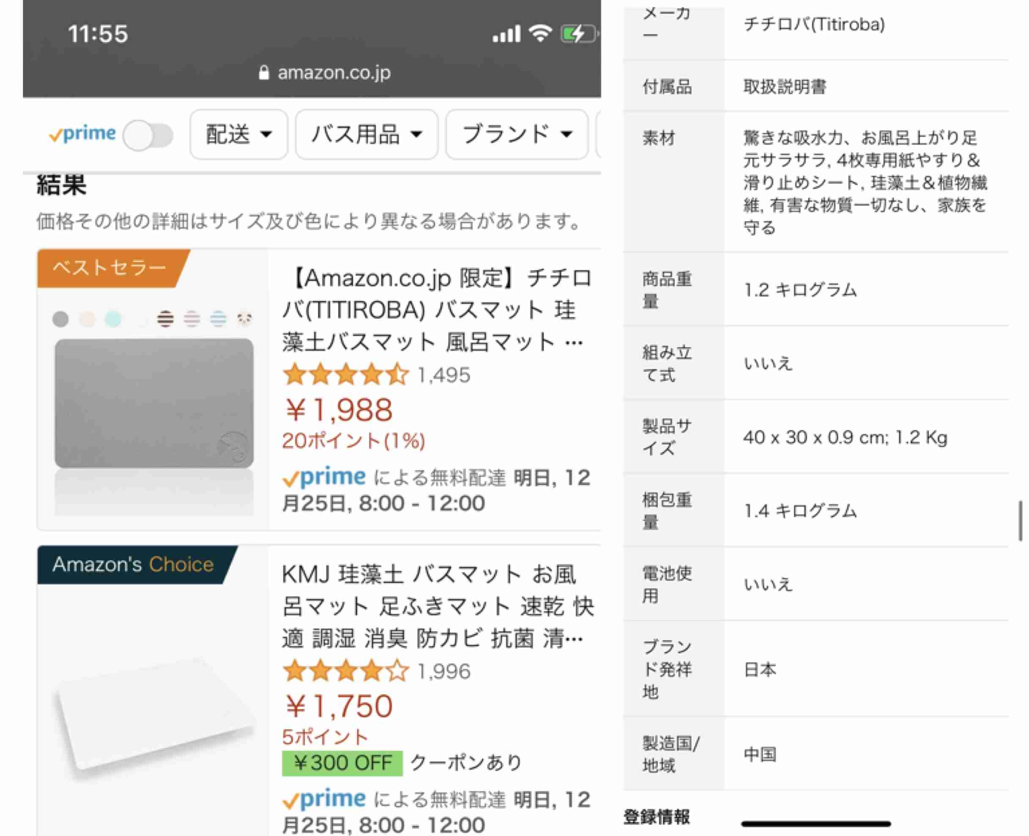Open the 1,996 reviews link
Viewport: 1029px width, 836px height.
[443, 672]
